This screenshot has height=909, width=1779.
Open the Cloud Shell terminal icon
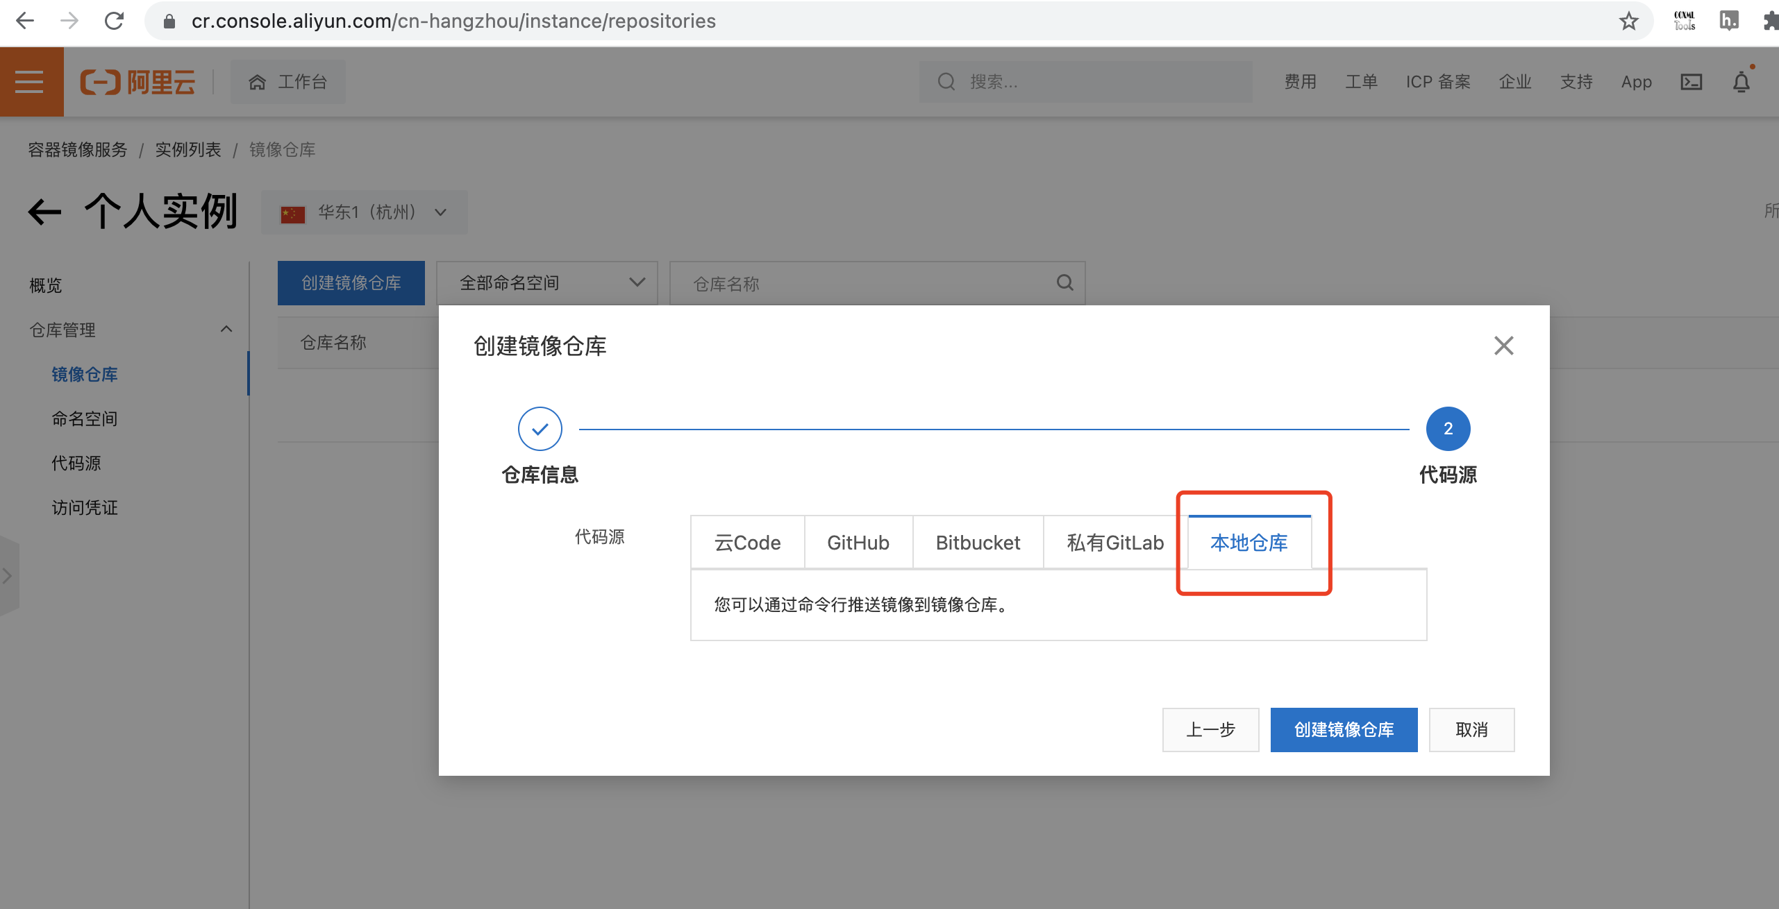pyautogui.click(x=1691, y=82)
